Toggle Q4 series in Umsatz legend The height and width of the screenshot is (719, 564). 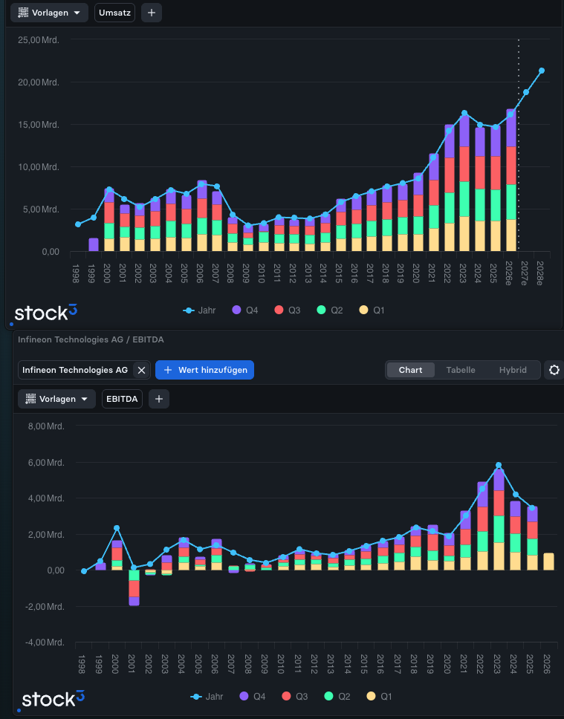(245, 310)
